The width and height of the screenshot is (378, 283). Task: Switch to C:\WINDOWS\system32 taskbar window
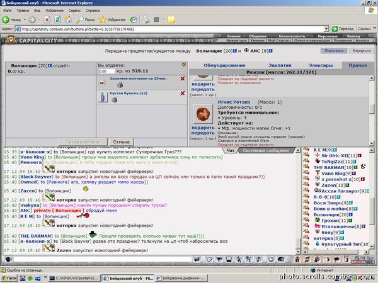74,278
